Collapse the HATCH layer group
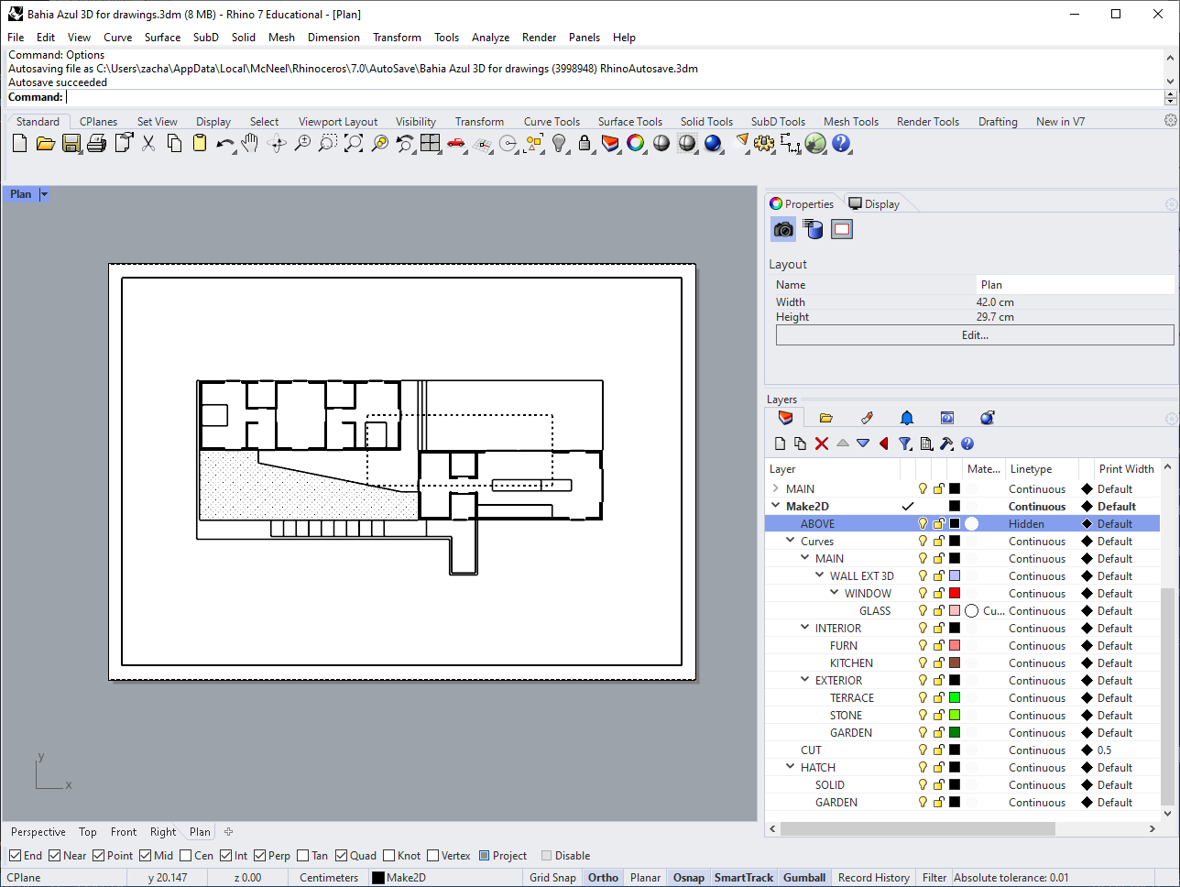Image resolution: width=1180 pixels, height=887 pixels. [x=791, y=768]
